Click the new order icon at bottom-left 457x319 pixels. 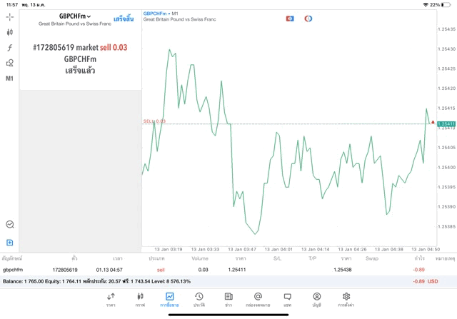point(9,242)
